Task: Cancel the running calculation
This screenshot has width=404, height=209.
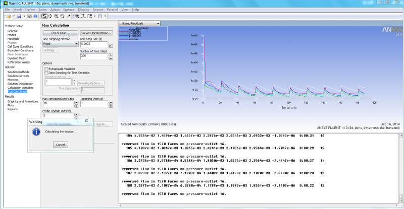Action: (61, 145)
